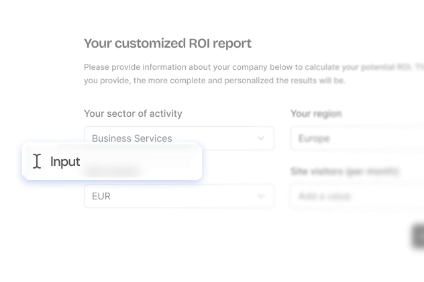Click the "Site visitors (per month)" label
This screenshot has width=424, height=282.
(345, 172)
